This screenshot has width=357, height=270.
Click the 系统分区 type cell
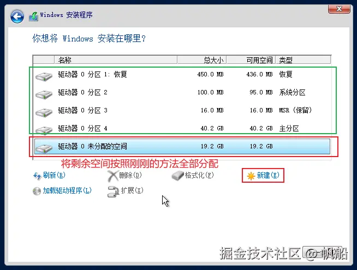click(293, 93)
